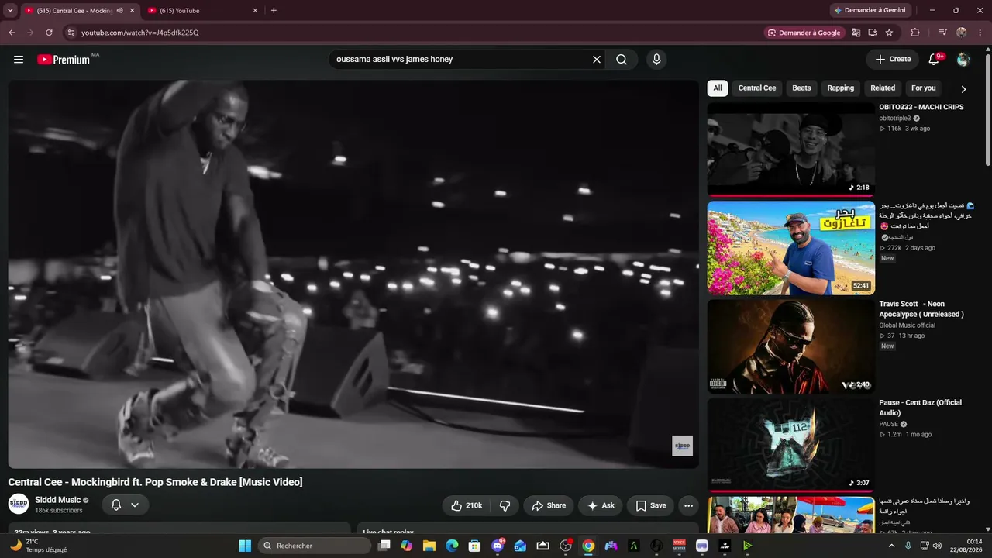992x558 pixels.
Task: Mute the Central Cee tab audio
Action: pos(119,11)
